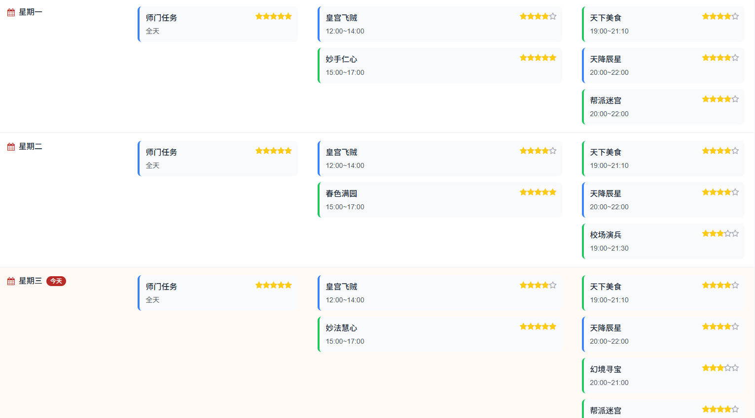Click the calendar icon beside 星期二
The height and width of the screenshot is (418, 755).
tap(11, 147)
